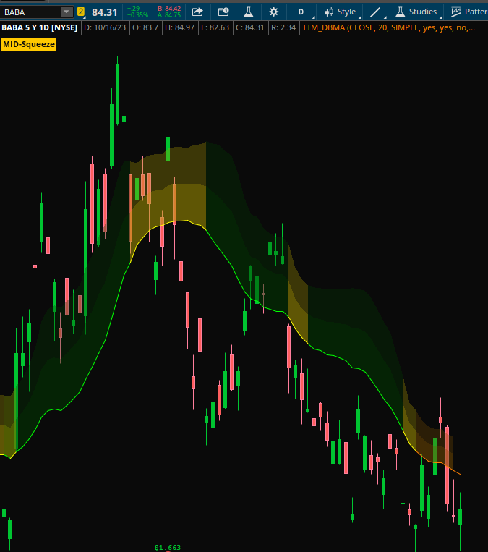Click the flask icon beside the gear
The height and width of the screenshot is (552, 488).
coord(248,12)
